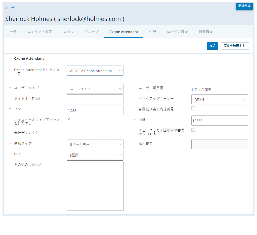Image resolution: width=257 pixels, height=235 pixels.
Task: Open the スキル tab
Action: pyautogui.click(x=68, y=32)
